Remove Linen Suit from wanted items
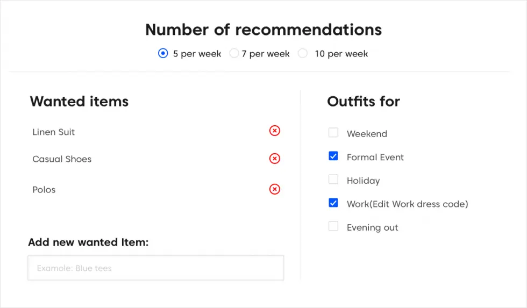The height and width of the screenshot is (308, 527). coord(275,131)
